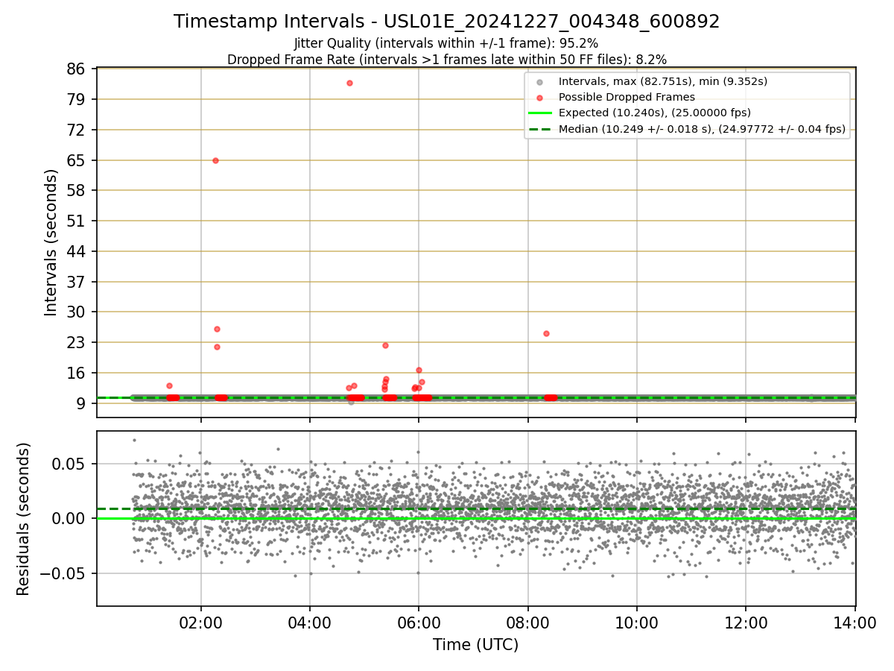Click the dashed green line sample in legend
The image size is (894, 671).
[x=539, y=130]
